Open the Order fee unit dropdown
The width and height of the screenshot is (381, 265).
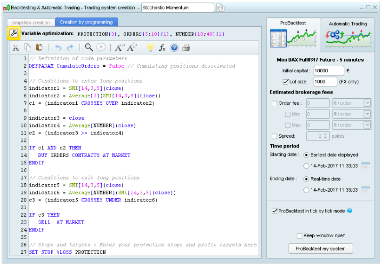[367, 103]
